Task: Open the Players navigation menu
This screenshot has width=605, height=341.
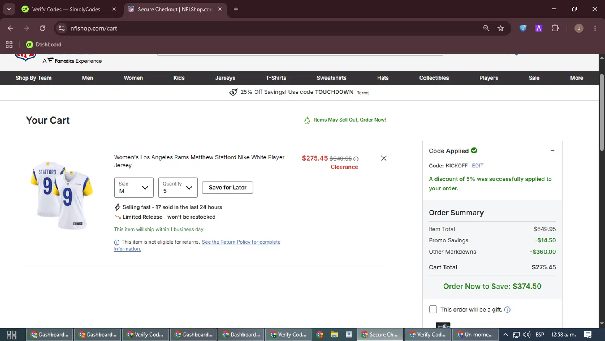Action: [x=489, y=78]
